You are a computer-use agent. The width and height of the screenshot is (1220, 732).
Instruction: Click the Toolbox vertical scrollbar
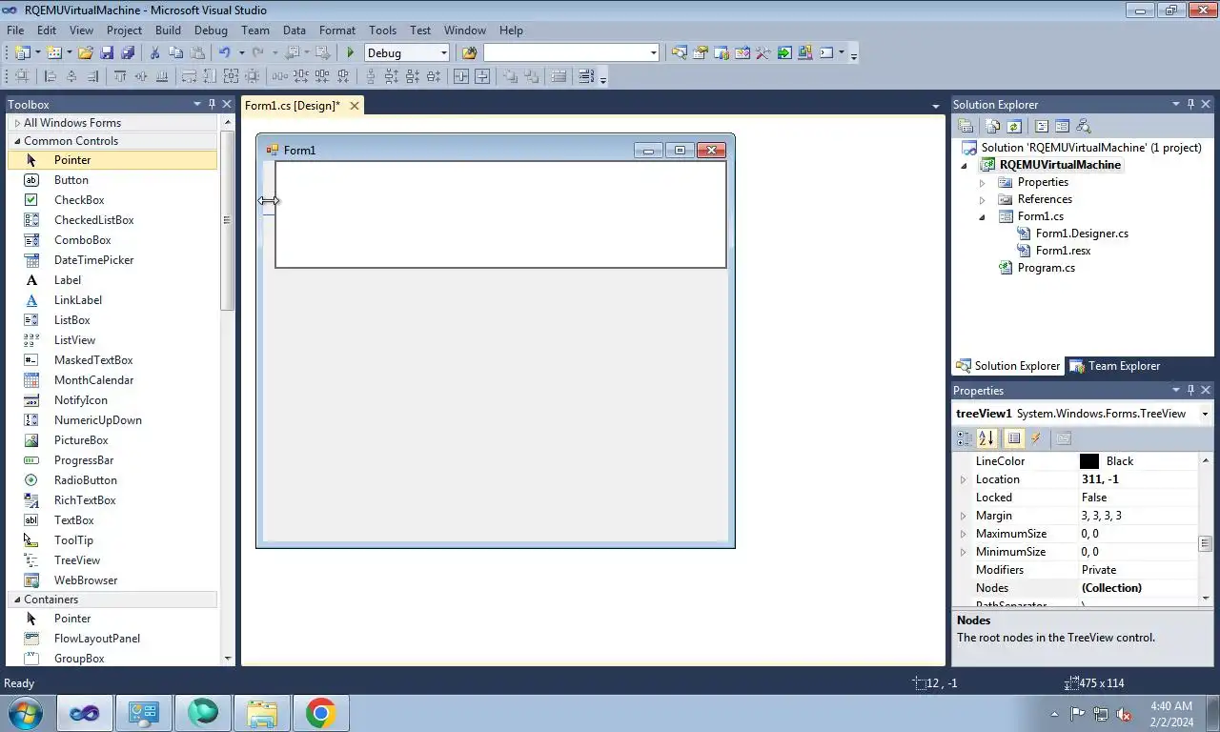[x=227, y=219]
